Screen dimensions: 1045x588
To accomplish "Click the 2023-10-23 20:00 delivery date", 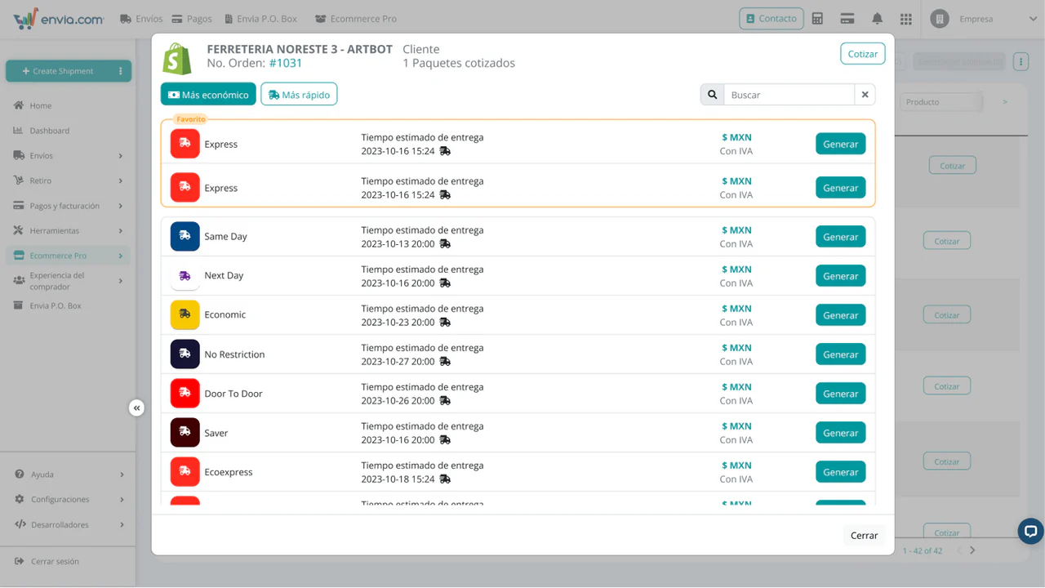I will pyautogui.click(x=398, y=323).
